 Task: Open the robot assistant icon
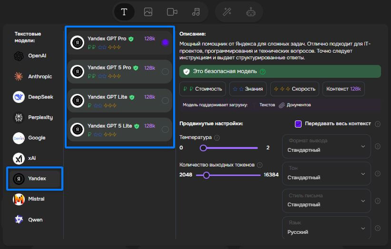click(251, 12)
